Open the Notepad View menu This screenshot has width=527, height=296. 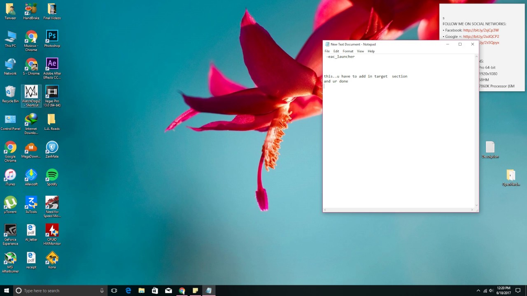pos(360,51)
